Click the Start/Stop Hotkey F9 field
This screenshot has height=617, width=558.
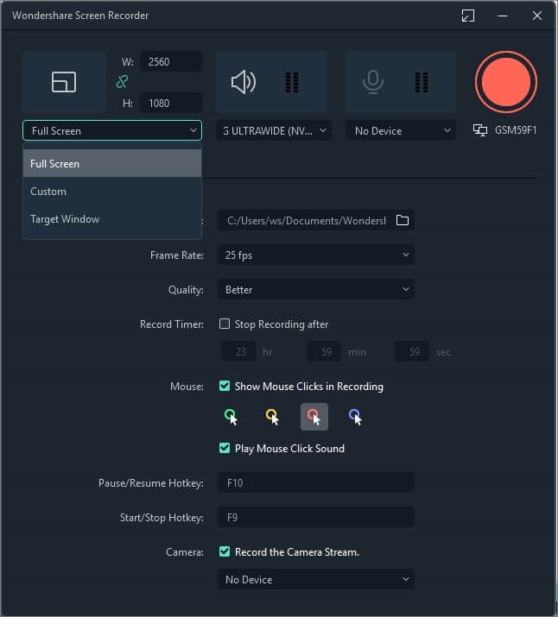tap(316, 518)
